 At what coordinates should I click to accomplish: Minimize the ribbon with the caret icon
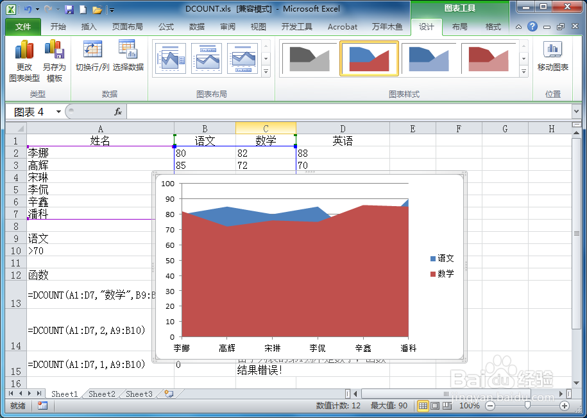[518, 26]
